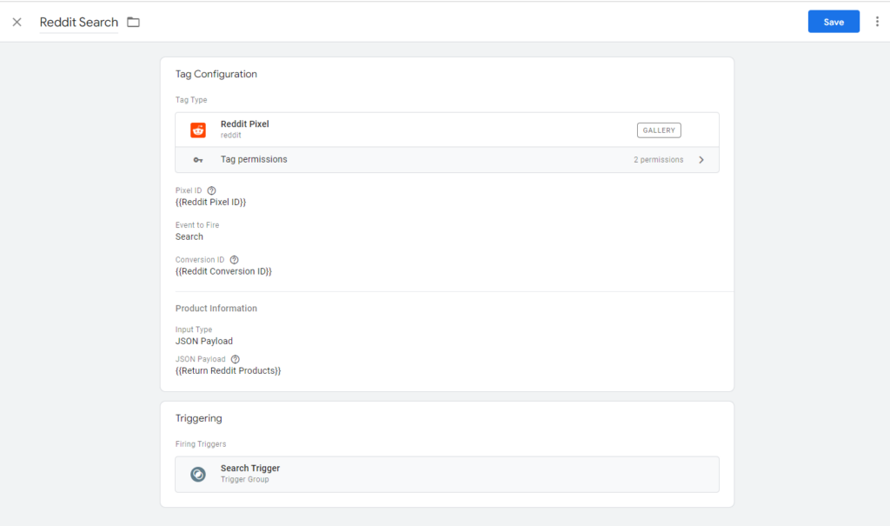
Task: Click the Event to Fire Search value
Action: (189, 236)
